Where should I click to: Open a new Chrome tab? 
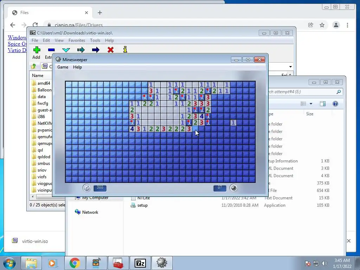(99, 13)
